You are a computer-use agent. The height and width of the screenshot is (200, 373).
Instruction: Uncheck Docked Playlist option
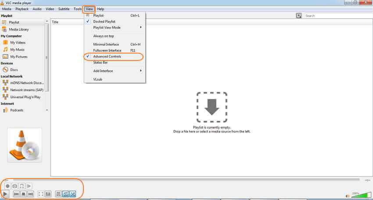pyautogui.click(x=115, y=21)
